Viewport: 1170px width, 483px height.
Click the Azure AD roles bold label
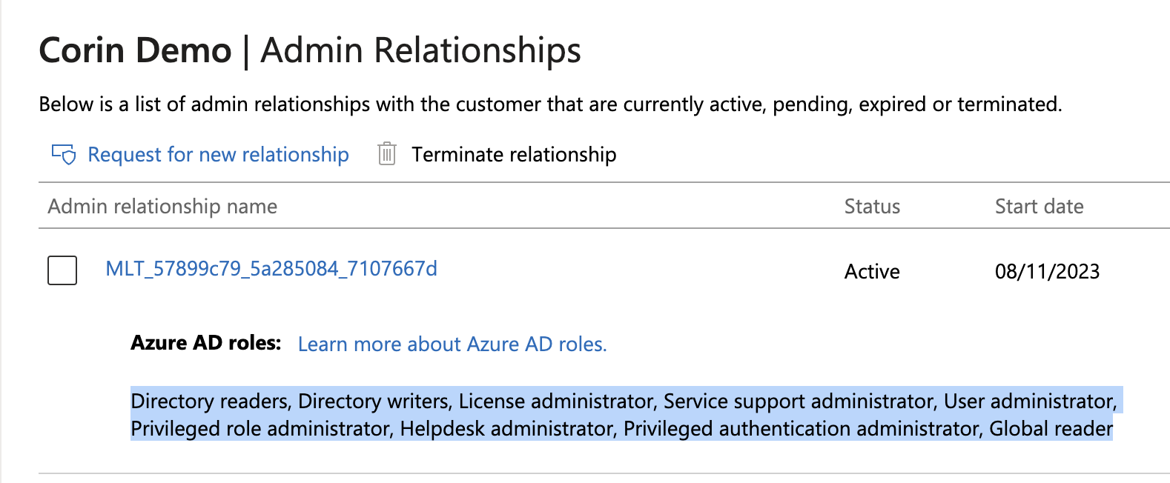pos(206,342)
